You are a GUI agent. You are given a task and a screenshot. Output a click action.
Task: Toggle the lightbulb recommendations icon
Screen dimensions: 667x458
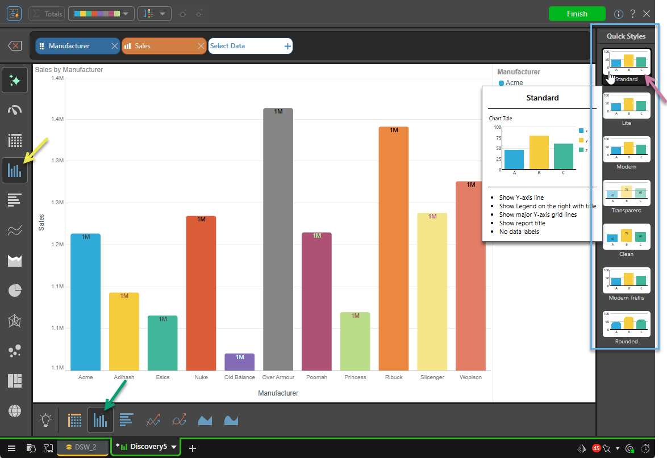[x=45, y=420]
